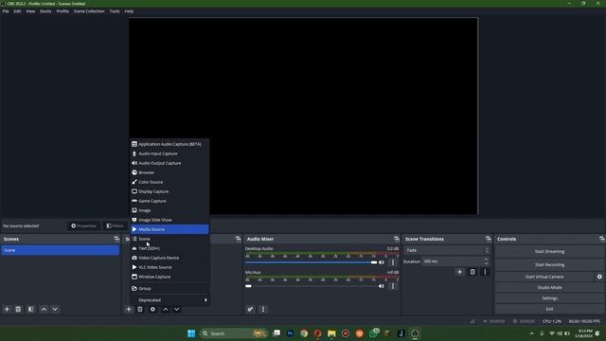Screen dimensions: 606x341
Task: Click the add source plus icon in Sources
Action: tap(129, 310)
